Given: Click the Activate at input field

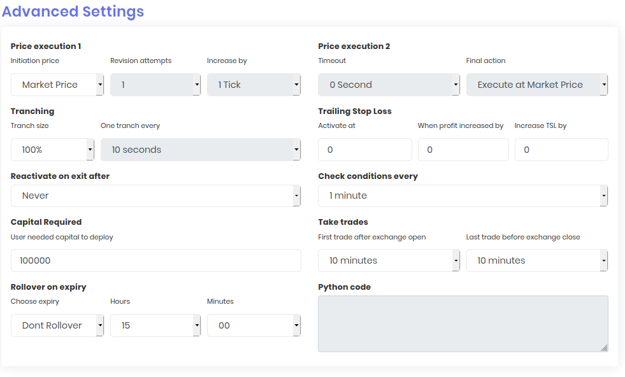Looking at the screenshot, I should click(x=364, y=150).
